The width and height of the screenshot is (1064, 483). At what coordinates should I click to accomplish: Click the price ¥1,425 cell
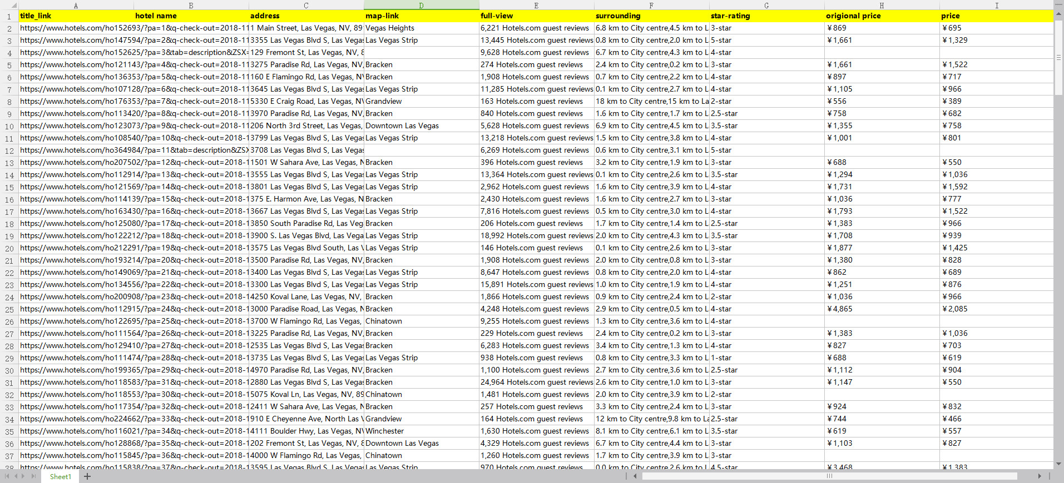(996, 248)
